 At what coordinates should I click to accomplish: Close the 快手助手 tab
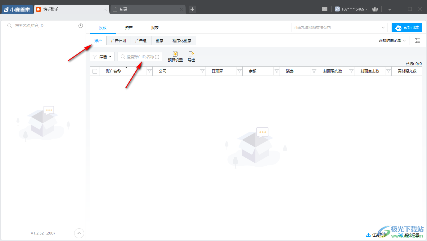pos(105,10)
